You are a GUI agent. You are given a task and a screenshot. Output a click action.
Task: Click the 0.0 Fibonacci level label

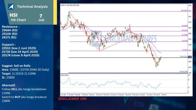coord(185,50)
